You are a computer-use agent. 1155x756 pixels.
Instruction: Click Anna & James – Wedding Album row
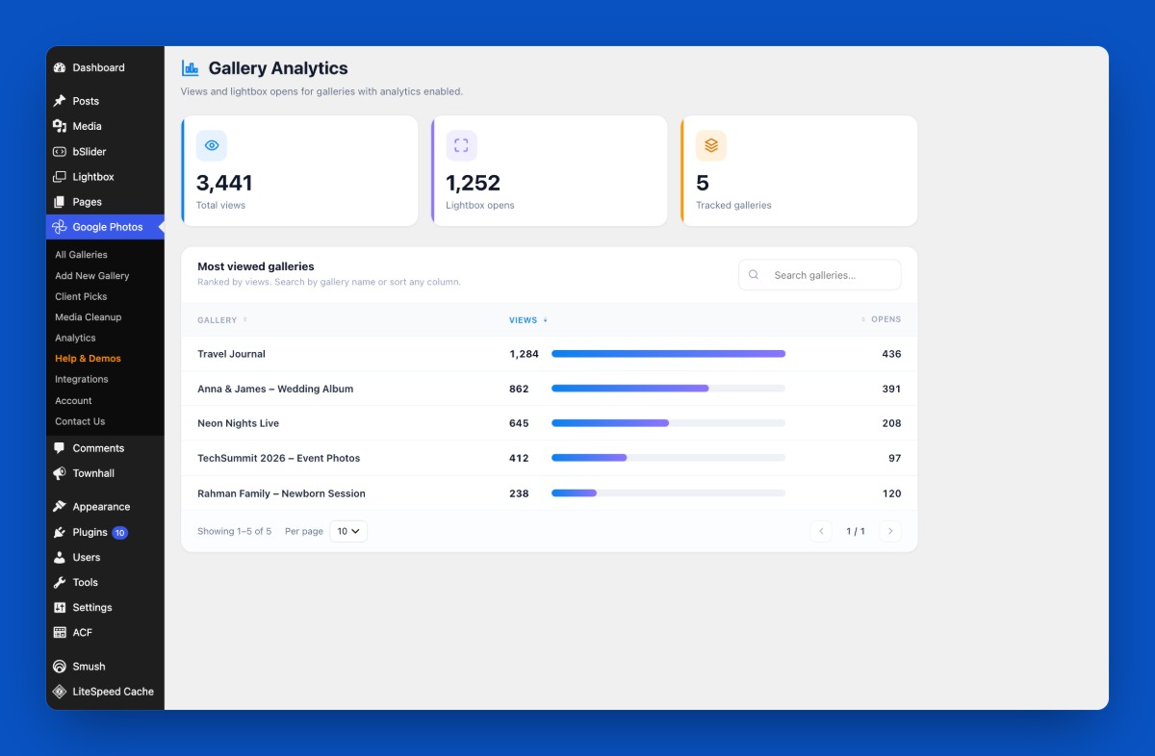click(x=550, y=389)
